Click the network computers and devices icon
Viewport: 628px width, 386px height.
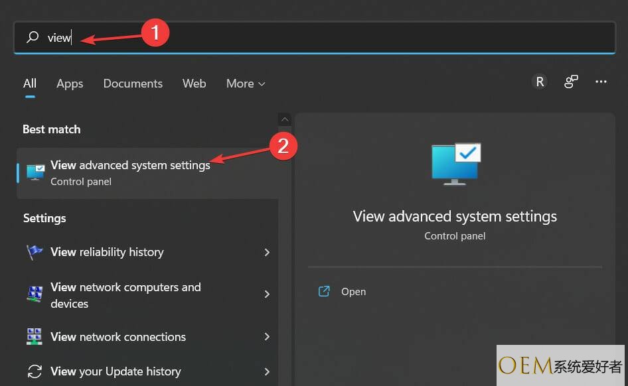35,294
